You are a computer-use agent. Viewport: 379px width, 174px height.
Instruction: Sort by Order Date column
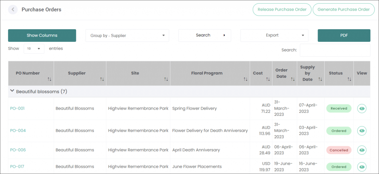click(292, 79)
